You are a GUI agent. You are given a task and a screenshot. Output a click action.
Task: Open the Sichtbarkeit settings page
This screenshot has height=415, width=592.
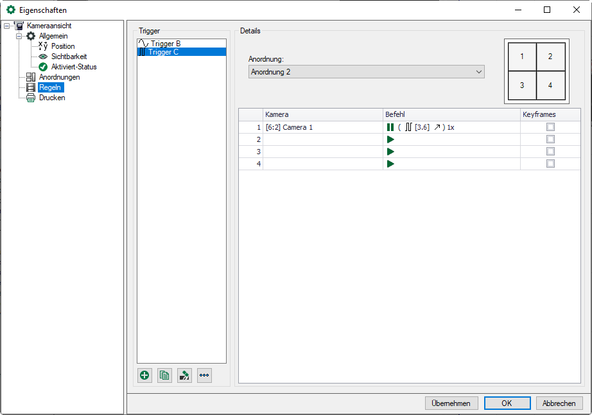pos(69,57)
